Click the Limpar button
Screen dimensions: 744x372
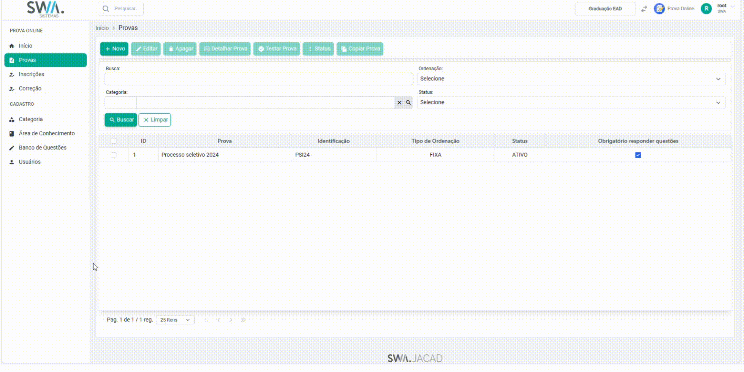pos(155,120)
